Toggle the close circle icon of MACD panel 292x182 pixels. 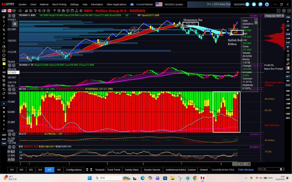pyautogui.click(x=14, y=134)
